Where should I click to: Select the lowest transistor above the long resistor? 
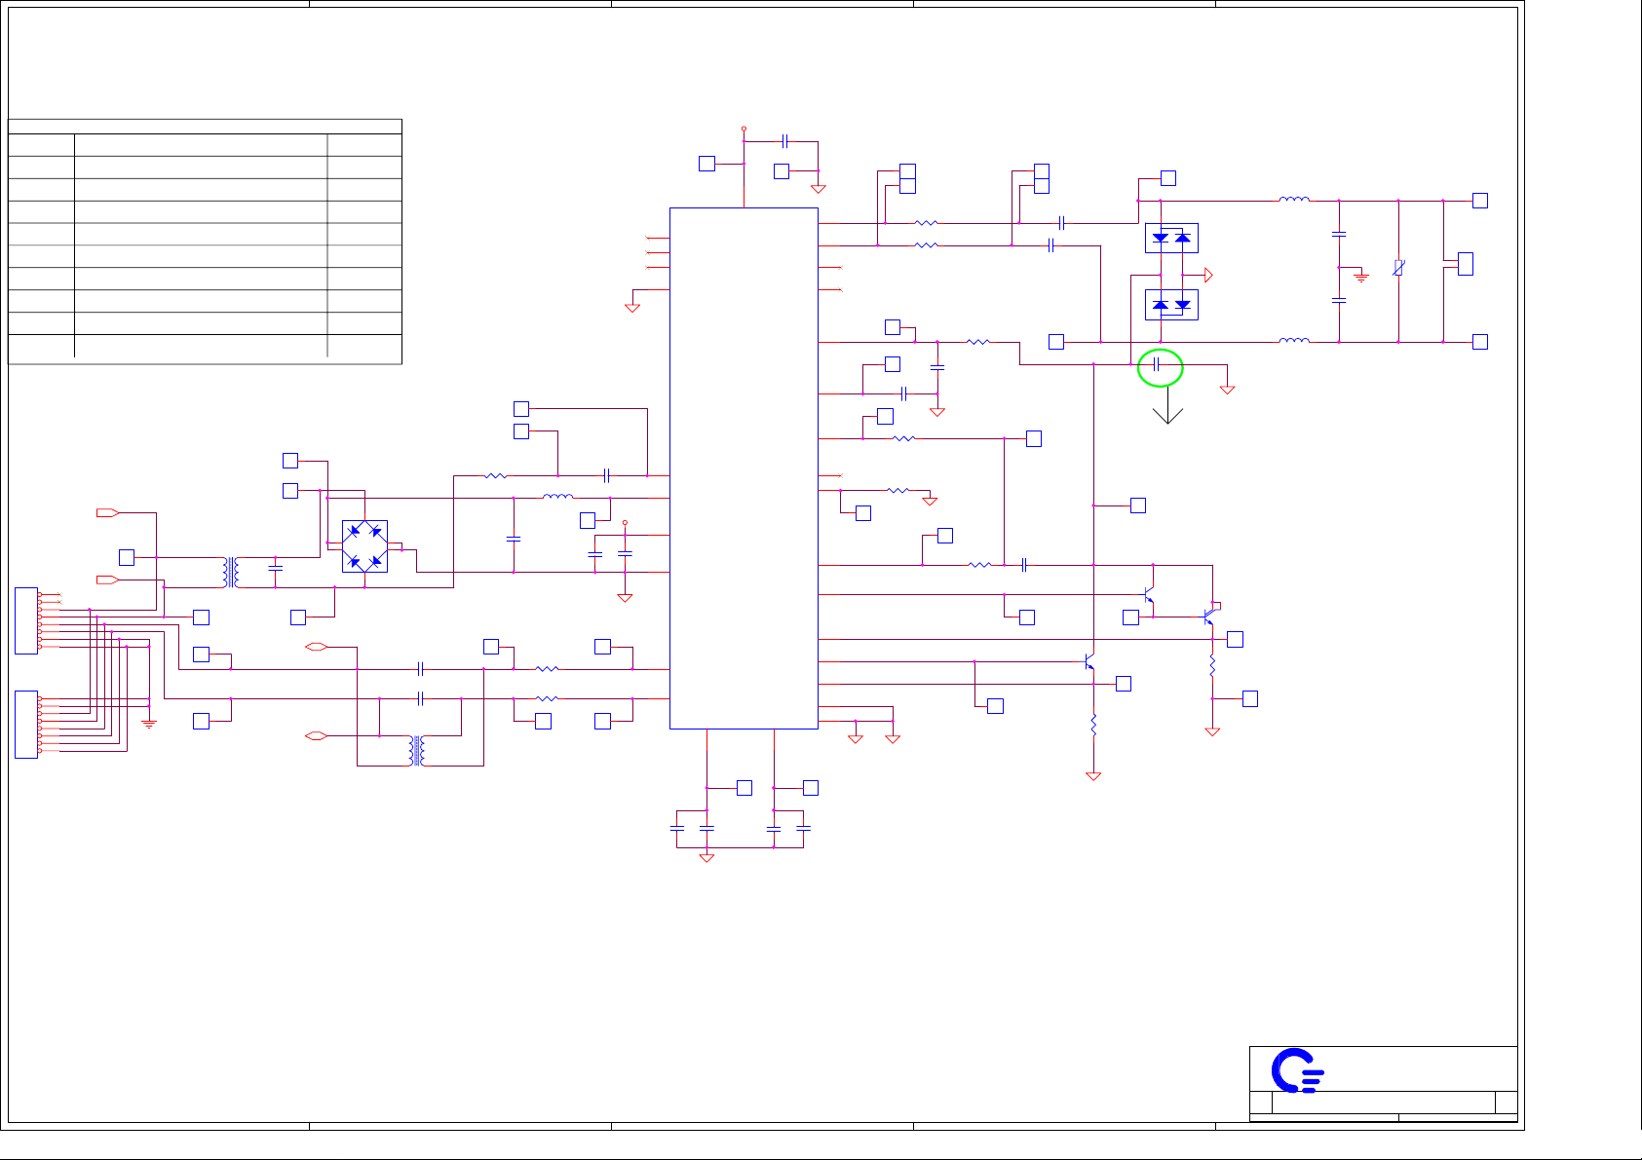pyautogui.click(x=1089, y=663)
